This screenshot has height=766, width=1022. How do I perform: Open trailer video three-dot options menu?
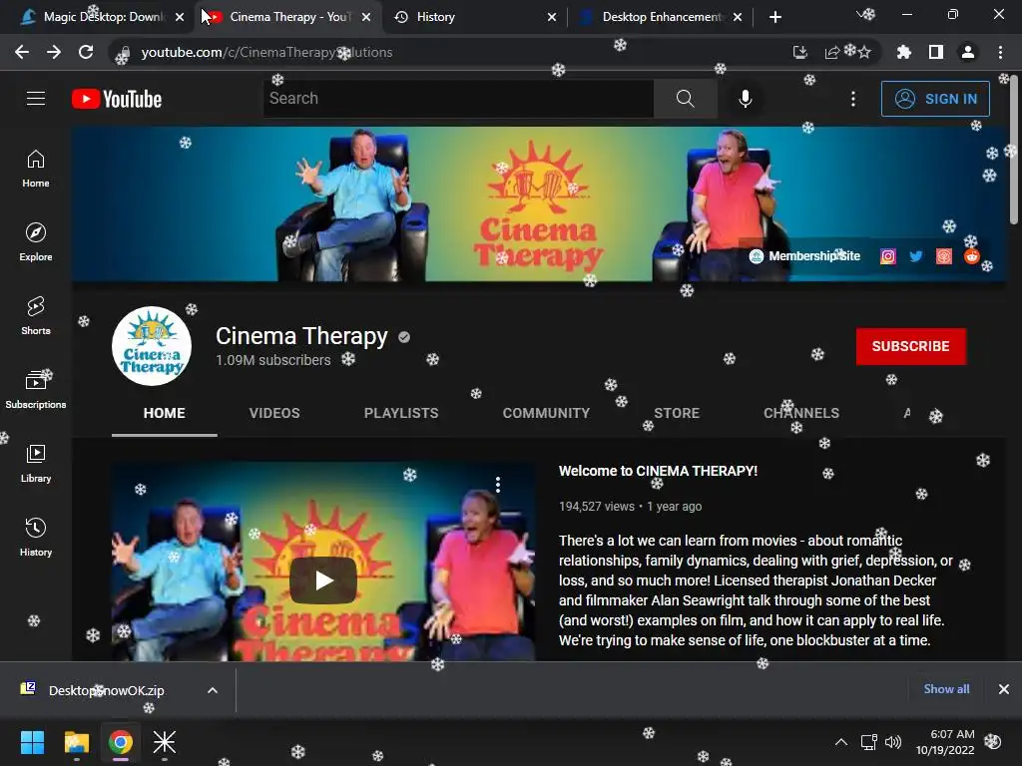[x=498, y=484]
